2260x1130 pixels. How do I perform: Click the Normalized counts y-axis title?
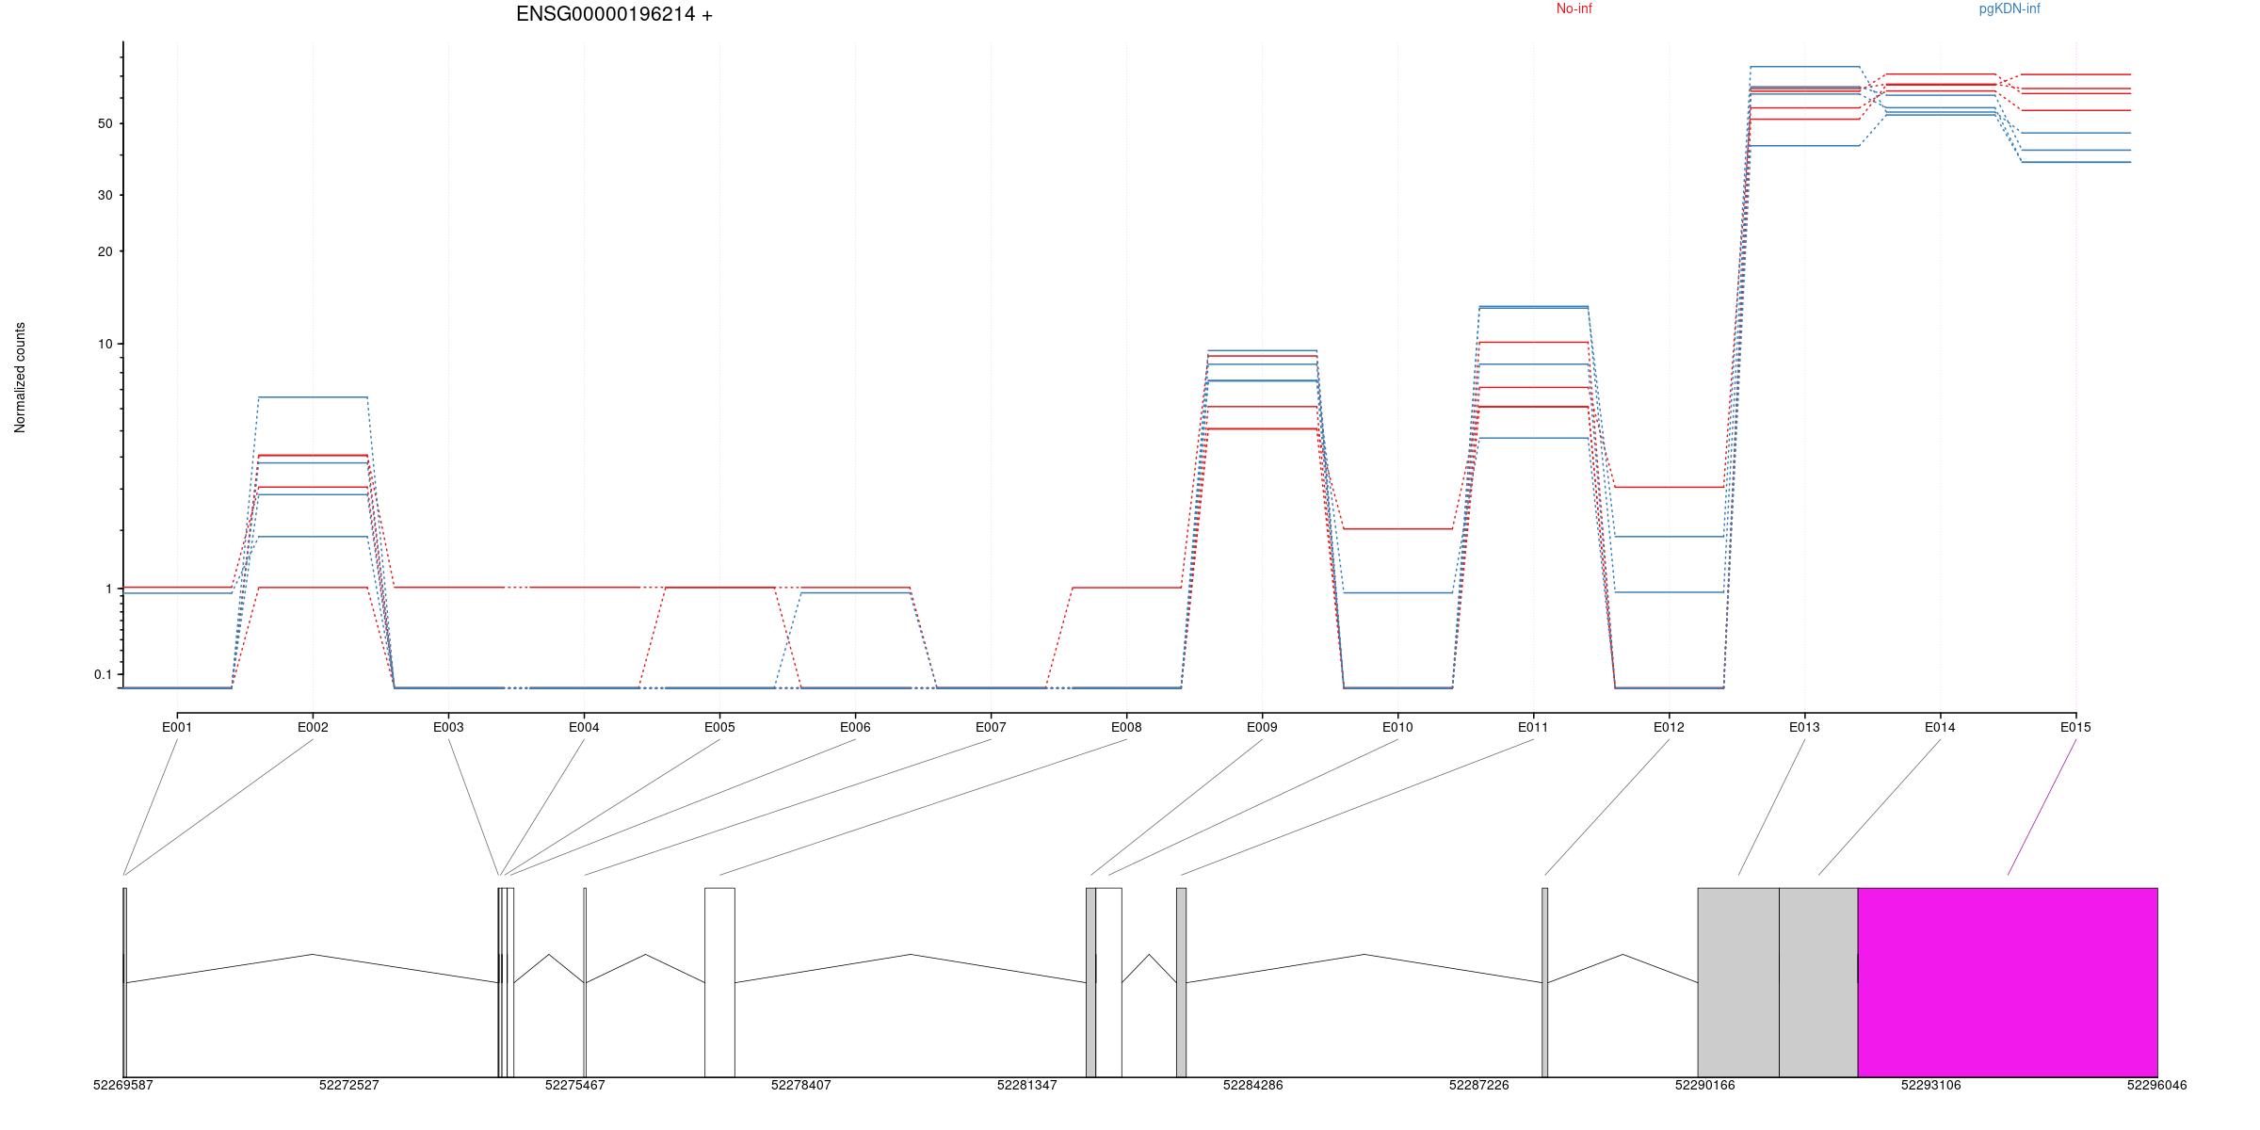point(20,378)
